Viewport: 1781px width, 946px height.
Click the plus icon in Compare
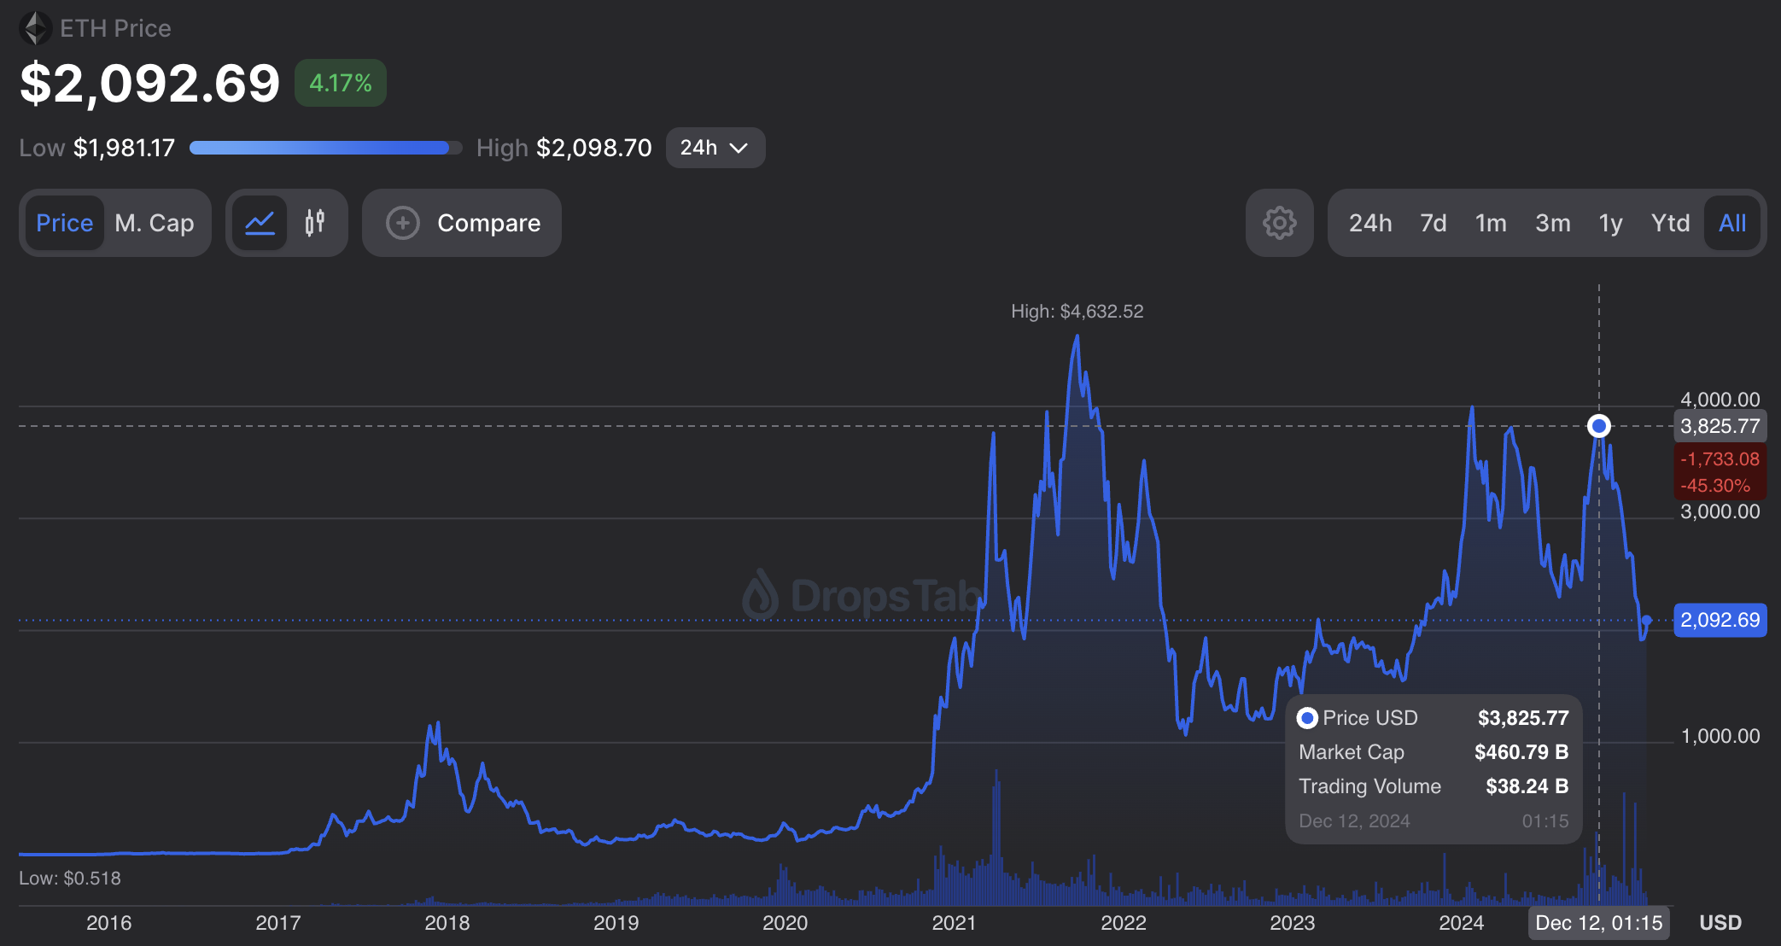coord(403,223)
